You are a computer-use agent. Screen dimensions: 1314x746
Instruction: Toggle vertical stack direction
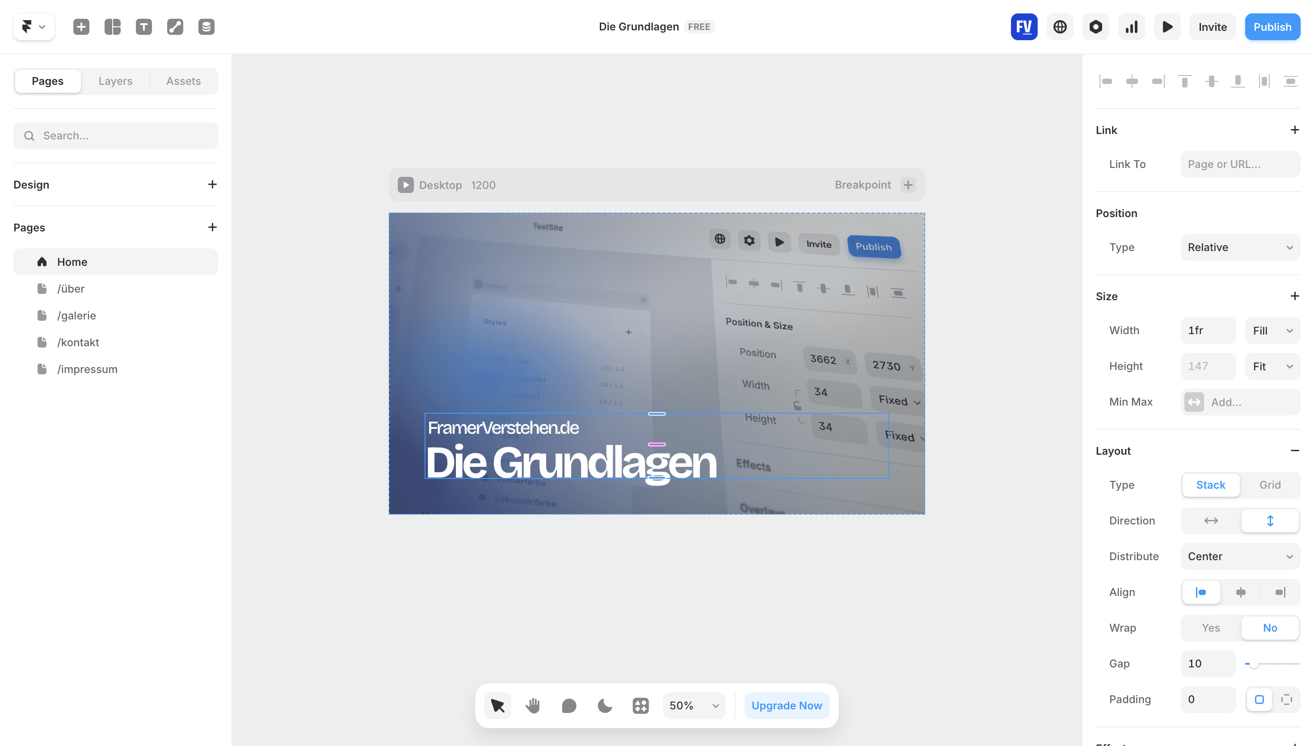1270,520
